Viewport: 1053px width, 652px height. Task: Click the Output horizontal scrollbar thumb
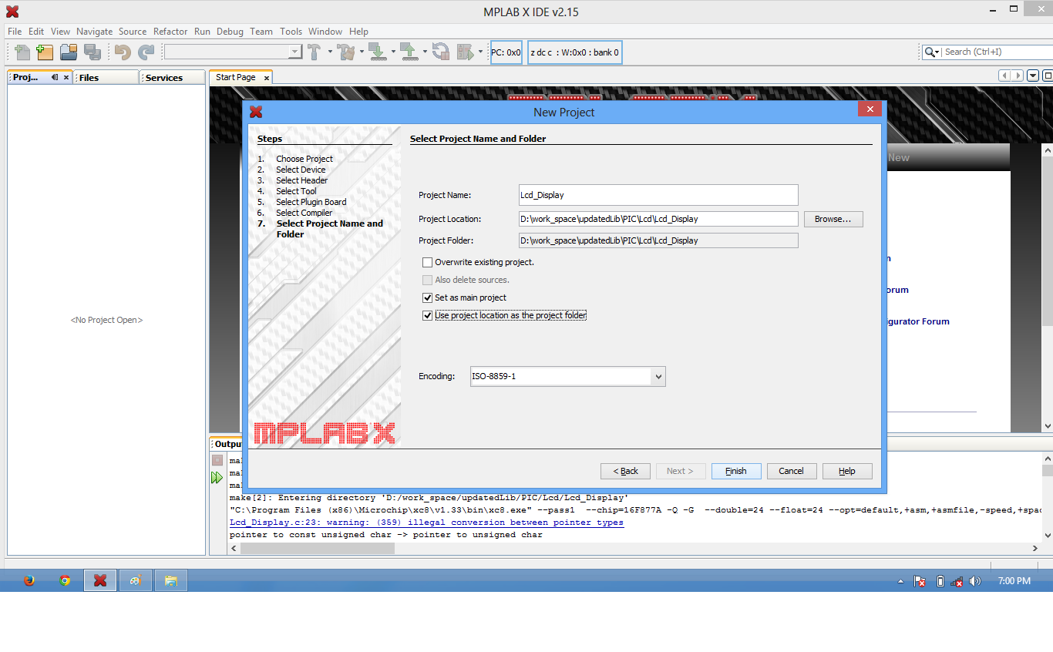[318, 548]
